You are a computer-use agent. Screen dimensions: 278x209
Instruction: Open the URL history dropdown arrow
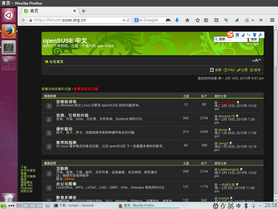point(124,20)
